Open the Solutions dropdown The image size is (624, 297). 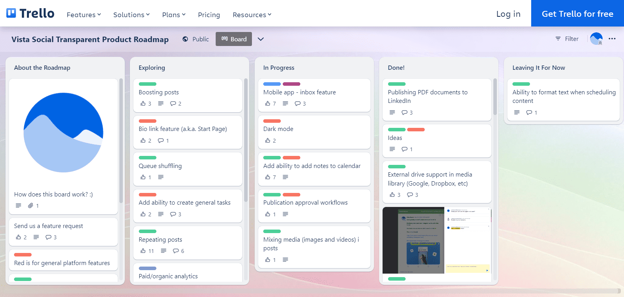click(x=131, y=15)
